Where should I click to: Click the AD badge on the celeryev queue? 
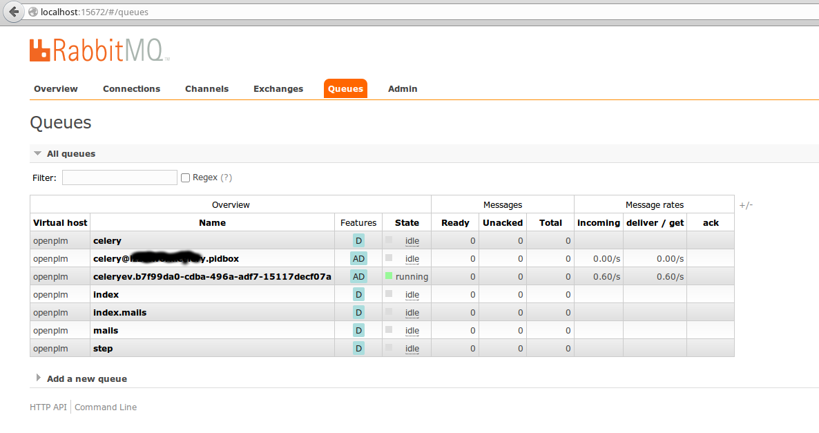358,276
